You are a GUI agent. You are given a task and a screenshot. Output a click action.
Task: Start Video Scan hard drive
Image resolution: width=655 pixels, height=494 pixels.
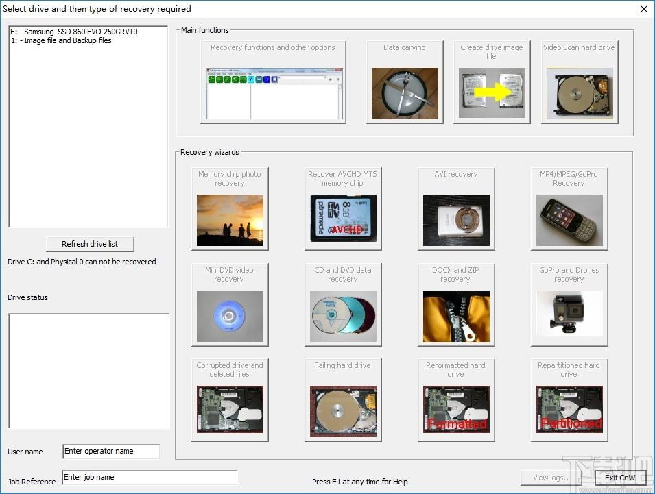[579, 82]
